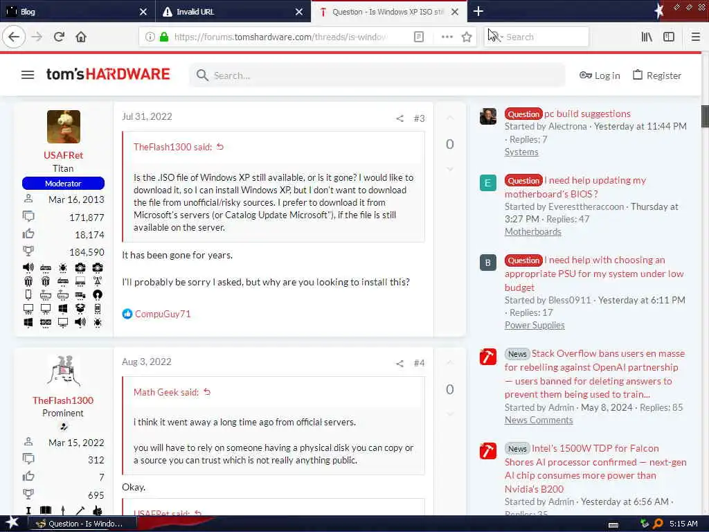View site information icon in address bar
Image resolution: width=709 pixels, height=532 pixels.
(150, 37)
